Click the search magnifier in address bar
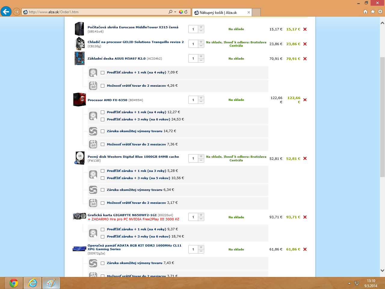The image size is (385, 289). click(x=171, y=12)
